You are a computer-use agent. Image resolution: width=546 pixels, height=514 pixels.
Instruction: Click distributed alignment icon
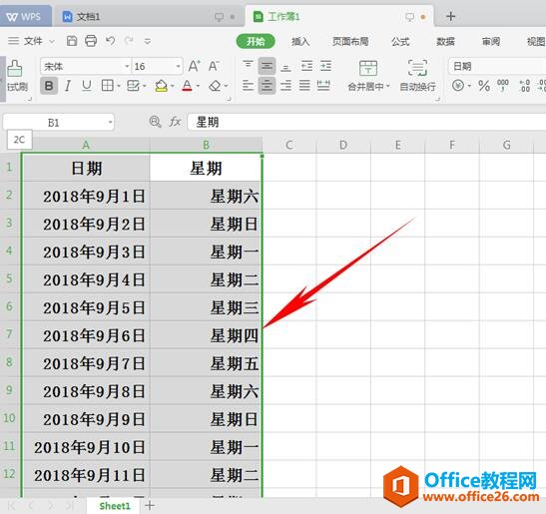[323, 85]
